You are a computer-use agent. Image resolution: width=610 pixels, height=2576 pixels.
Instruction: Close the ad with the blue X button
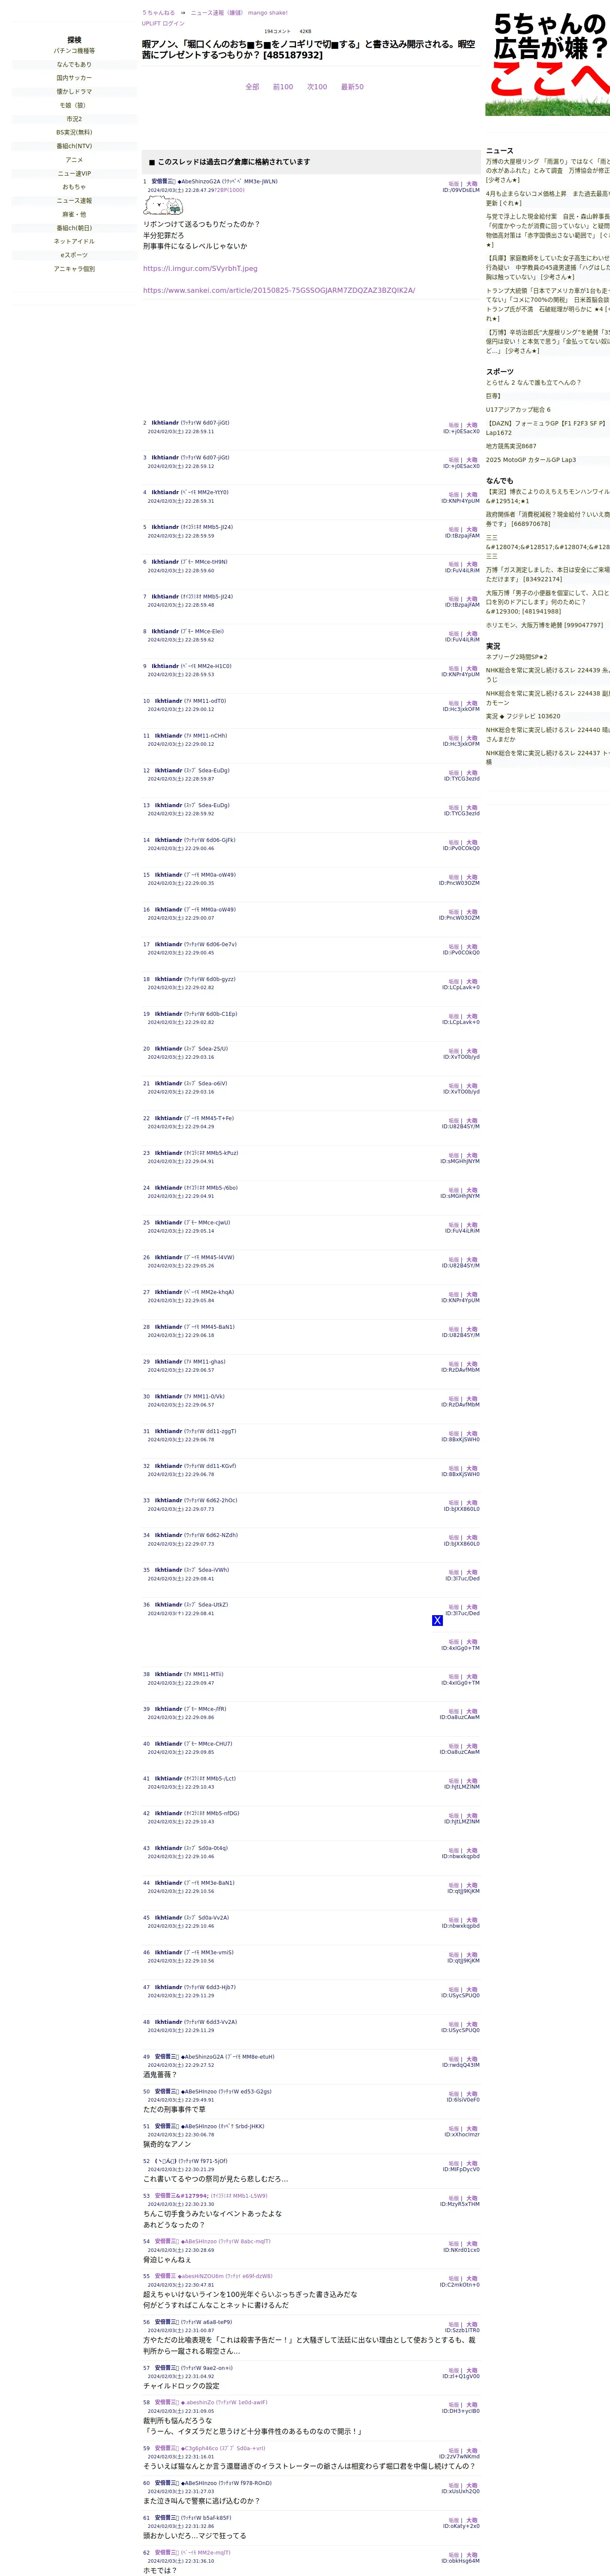tap(437, 1620)
